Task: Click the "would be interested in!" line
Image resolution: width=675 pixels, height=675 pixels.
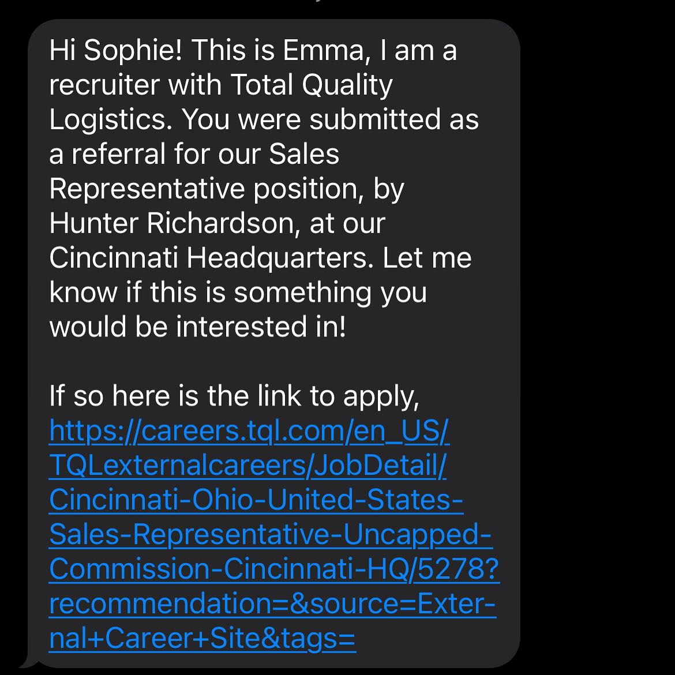Action: [x=197, y=327]
